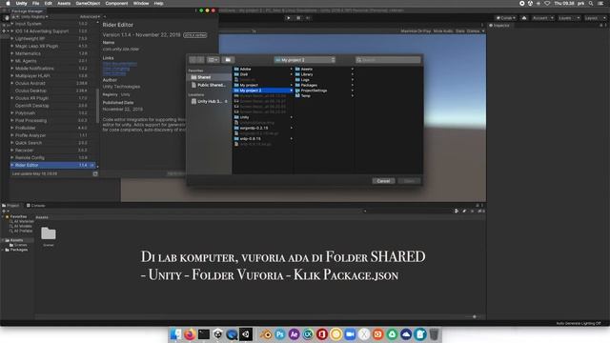The width and height of the screenshot is (610, 343).
Task: Select Unity Hub volume under Locations
Action: point(209,101)
